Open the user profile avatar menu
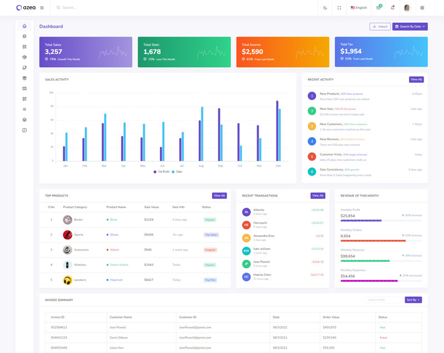Screen dimensions: 444x353 coord(407,8)
